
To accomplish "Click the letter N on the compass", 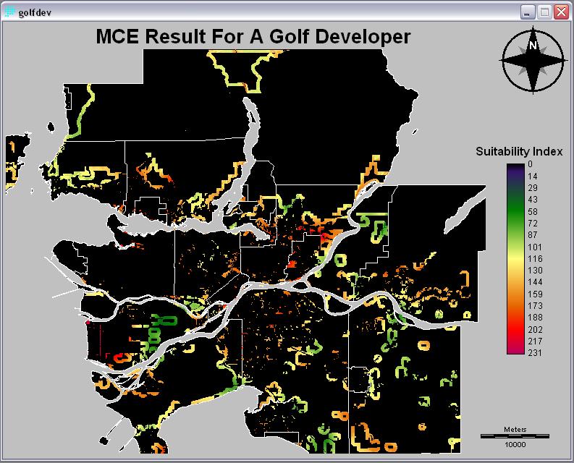I will pos(533,46).
